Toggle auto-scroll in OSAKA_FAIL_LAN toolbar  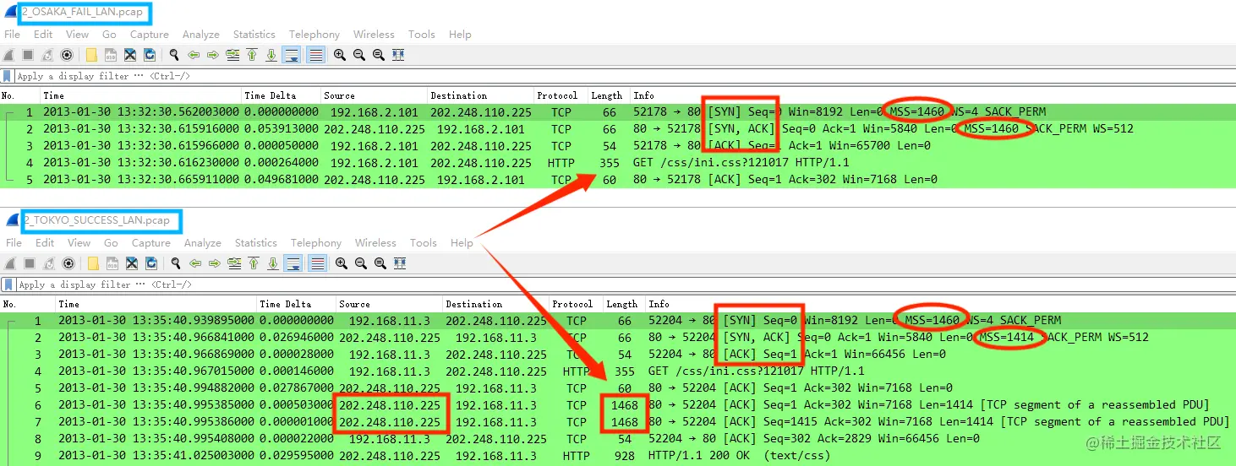pos(292,55)
